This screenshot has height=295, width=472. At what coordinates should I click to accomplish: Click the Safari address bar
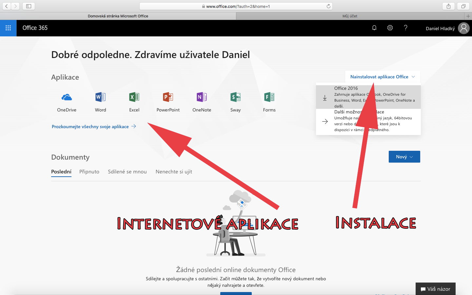pyautogui.click(x=236, y=6)
